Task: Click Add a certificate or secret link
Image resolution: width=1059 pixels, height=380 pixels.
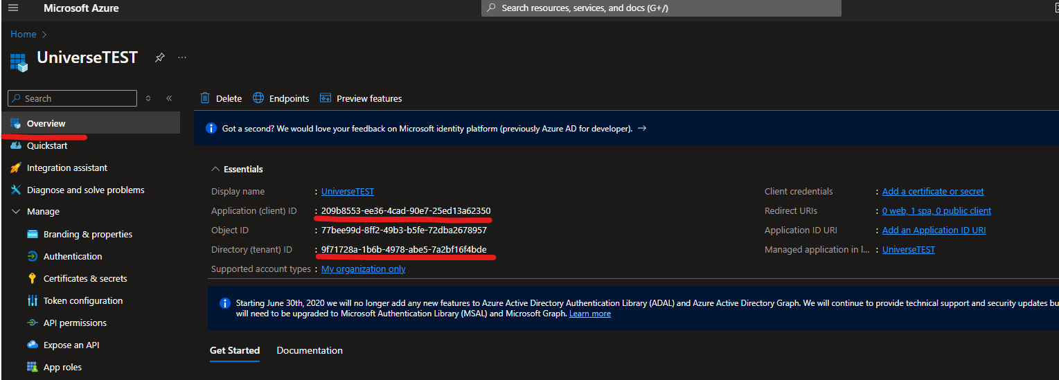Action: [x=932, y=191]
